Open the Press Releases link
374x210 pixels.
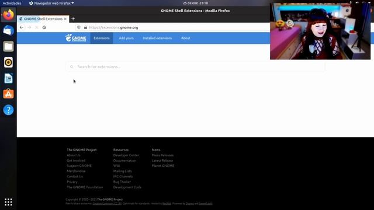tap(162, 155)
